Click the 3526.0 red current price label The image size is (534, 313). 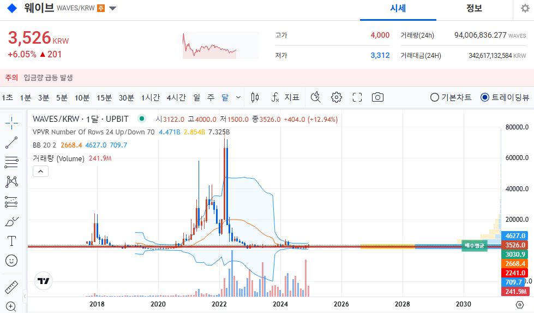(515, 245)
